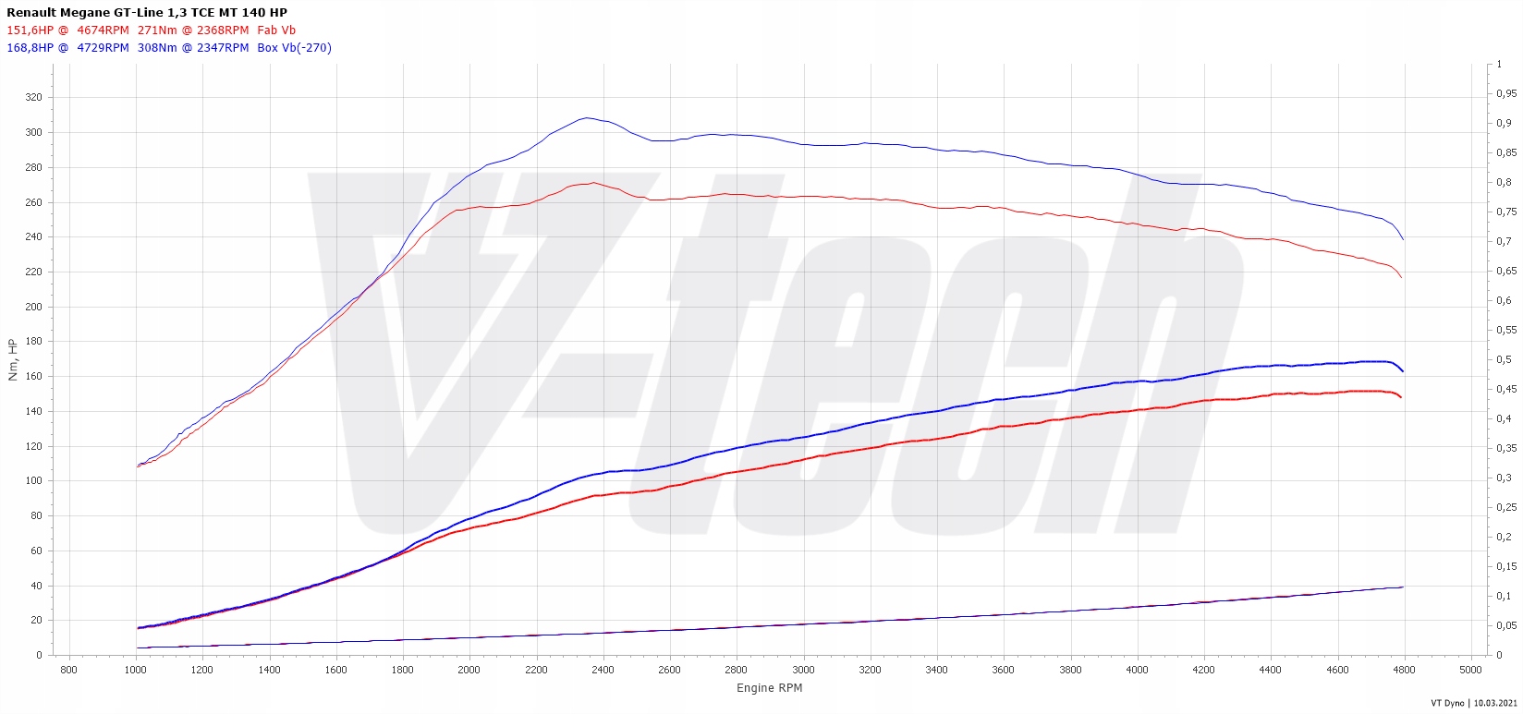Click the x-axis tick label '2800'
The width and height of the screenshot is (1523, 714).
point(737,671)
